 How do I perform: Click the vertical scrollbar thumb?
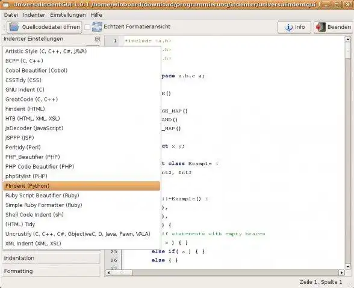pos(348,50)
